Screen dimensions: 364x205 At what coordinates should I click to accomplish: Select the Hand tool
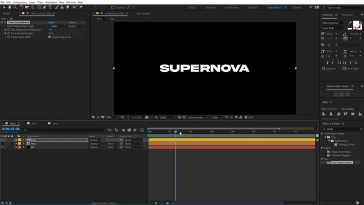(10, 7)
